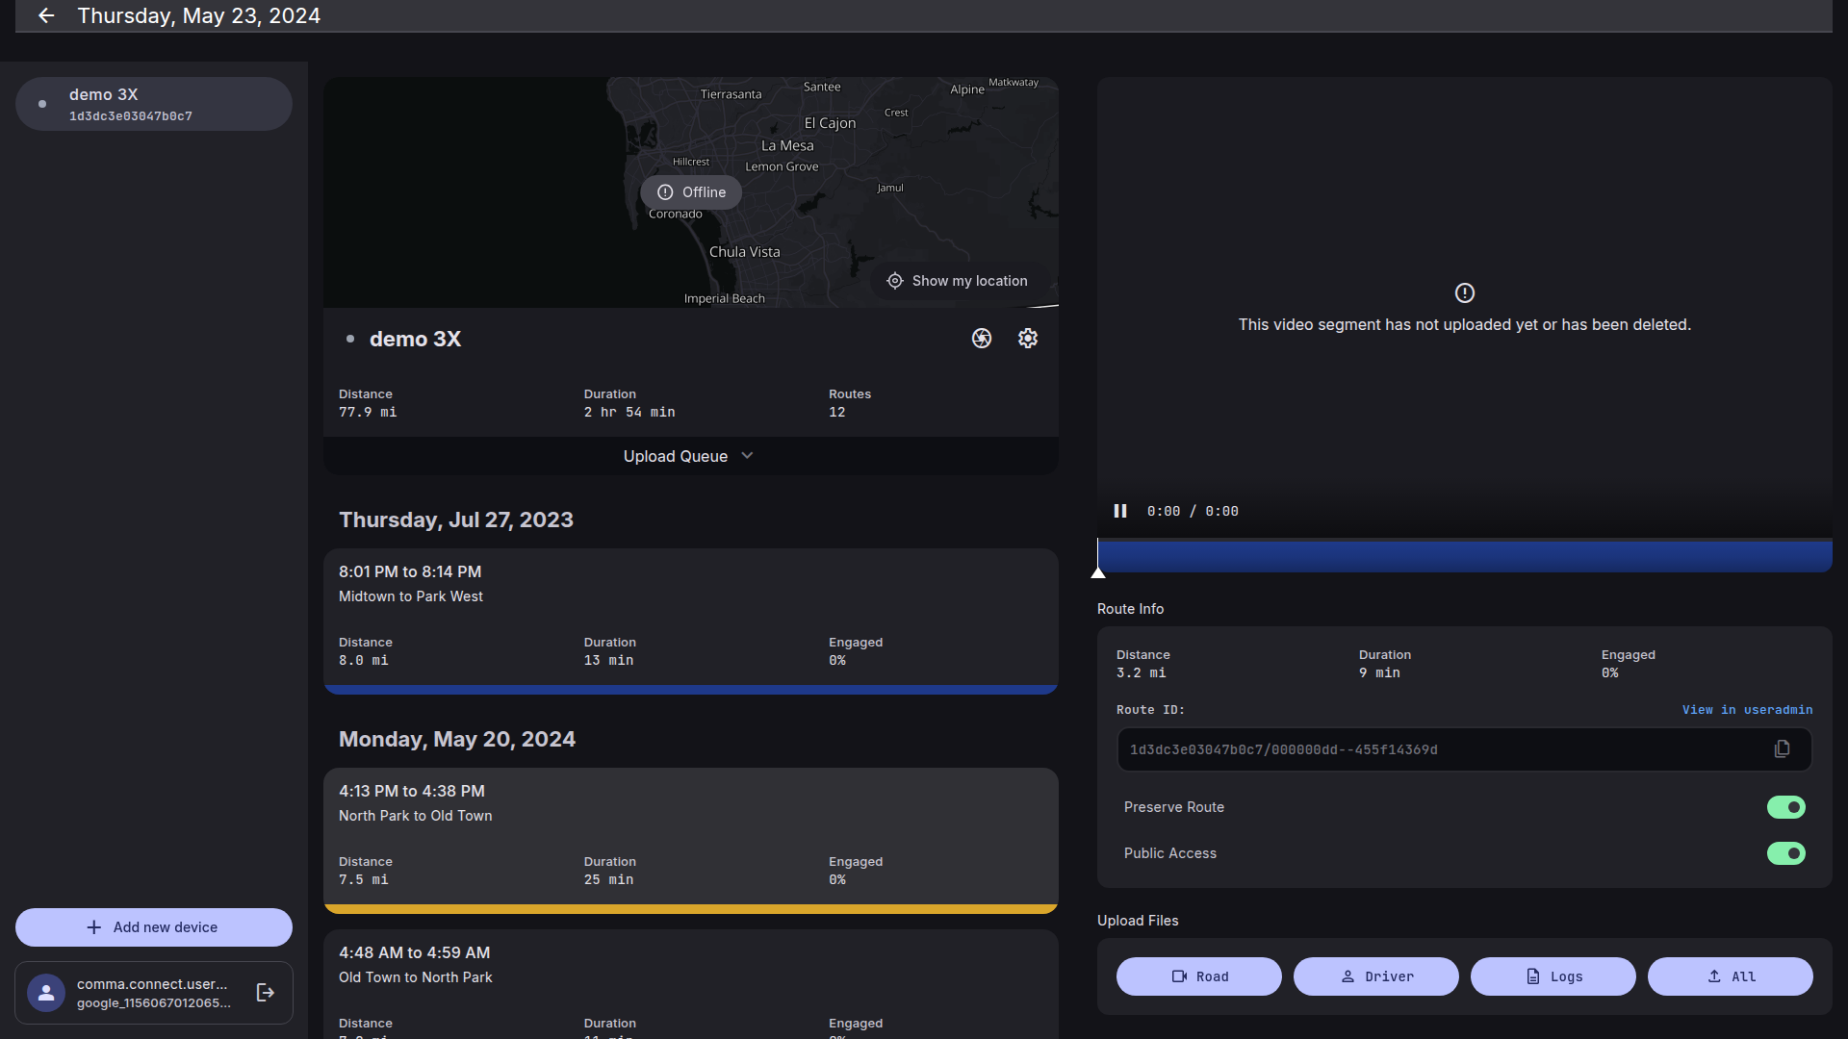Click Add new device button

click(154, 927)
